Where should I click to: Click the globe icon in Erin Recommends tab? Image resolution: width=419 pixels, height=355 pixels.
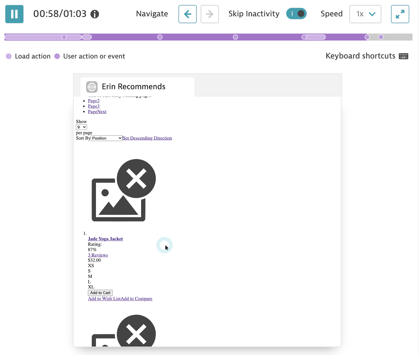click(x=92, y=87)
